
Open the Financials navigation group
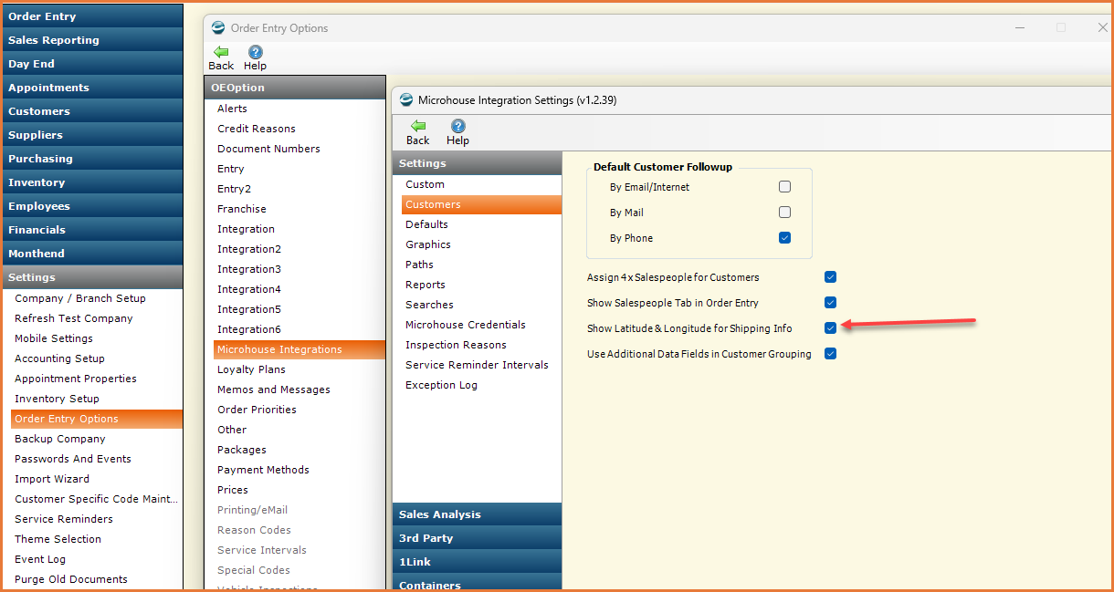tap(91, 230)
